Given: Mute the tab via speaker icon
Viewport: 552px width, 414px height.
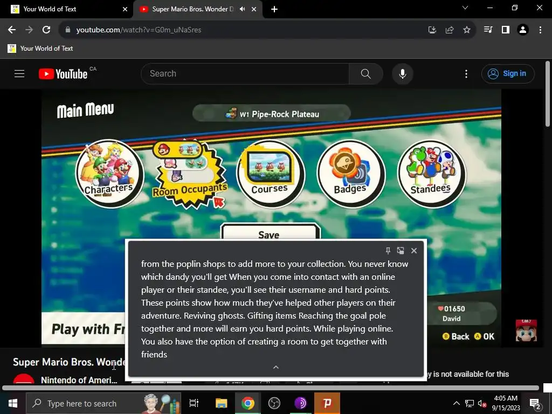Looking at the screenshot, I should coord(242,9).
